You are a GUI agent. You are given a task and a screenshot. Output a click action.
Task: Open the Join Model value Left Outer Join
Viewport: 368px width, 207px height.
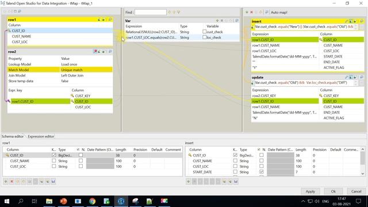(x=86, y=75)
